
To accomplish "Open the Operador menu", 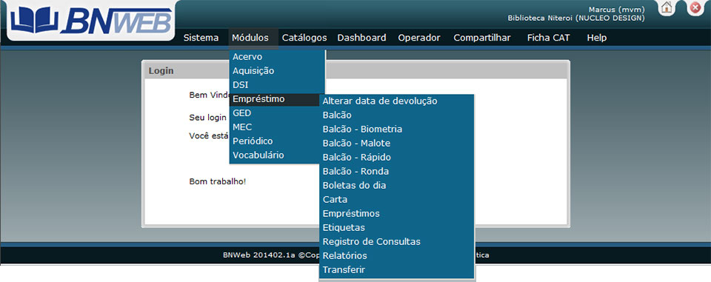I will tap(419, 38).
